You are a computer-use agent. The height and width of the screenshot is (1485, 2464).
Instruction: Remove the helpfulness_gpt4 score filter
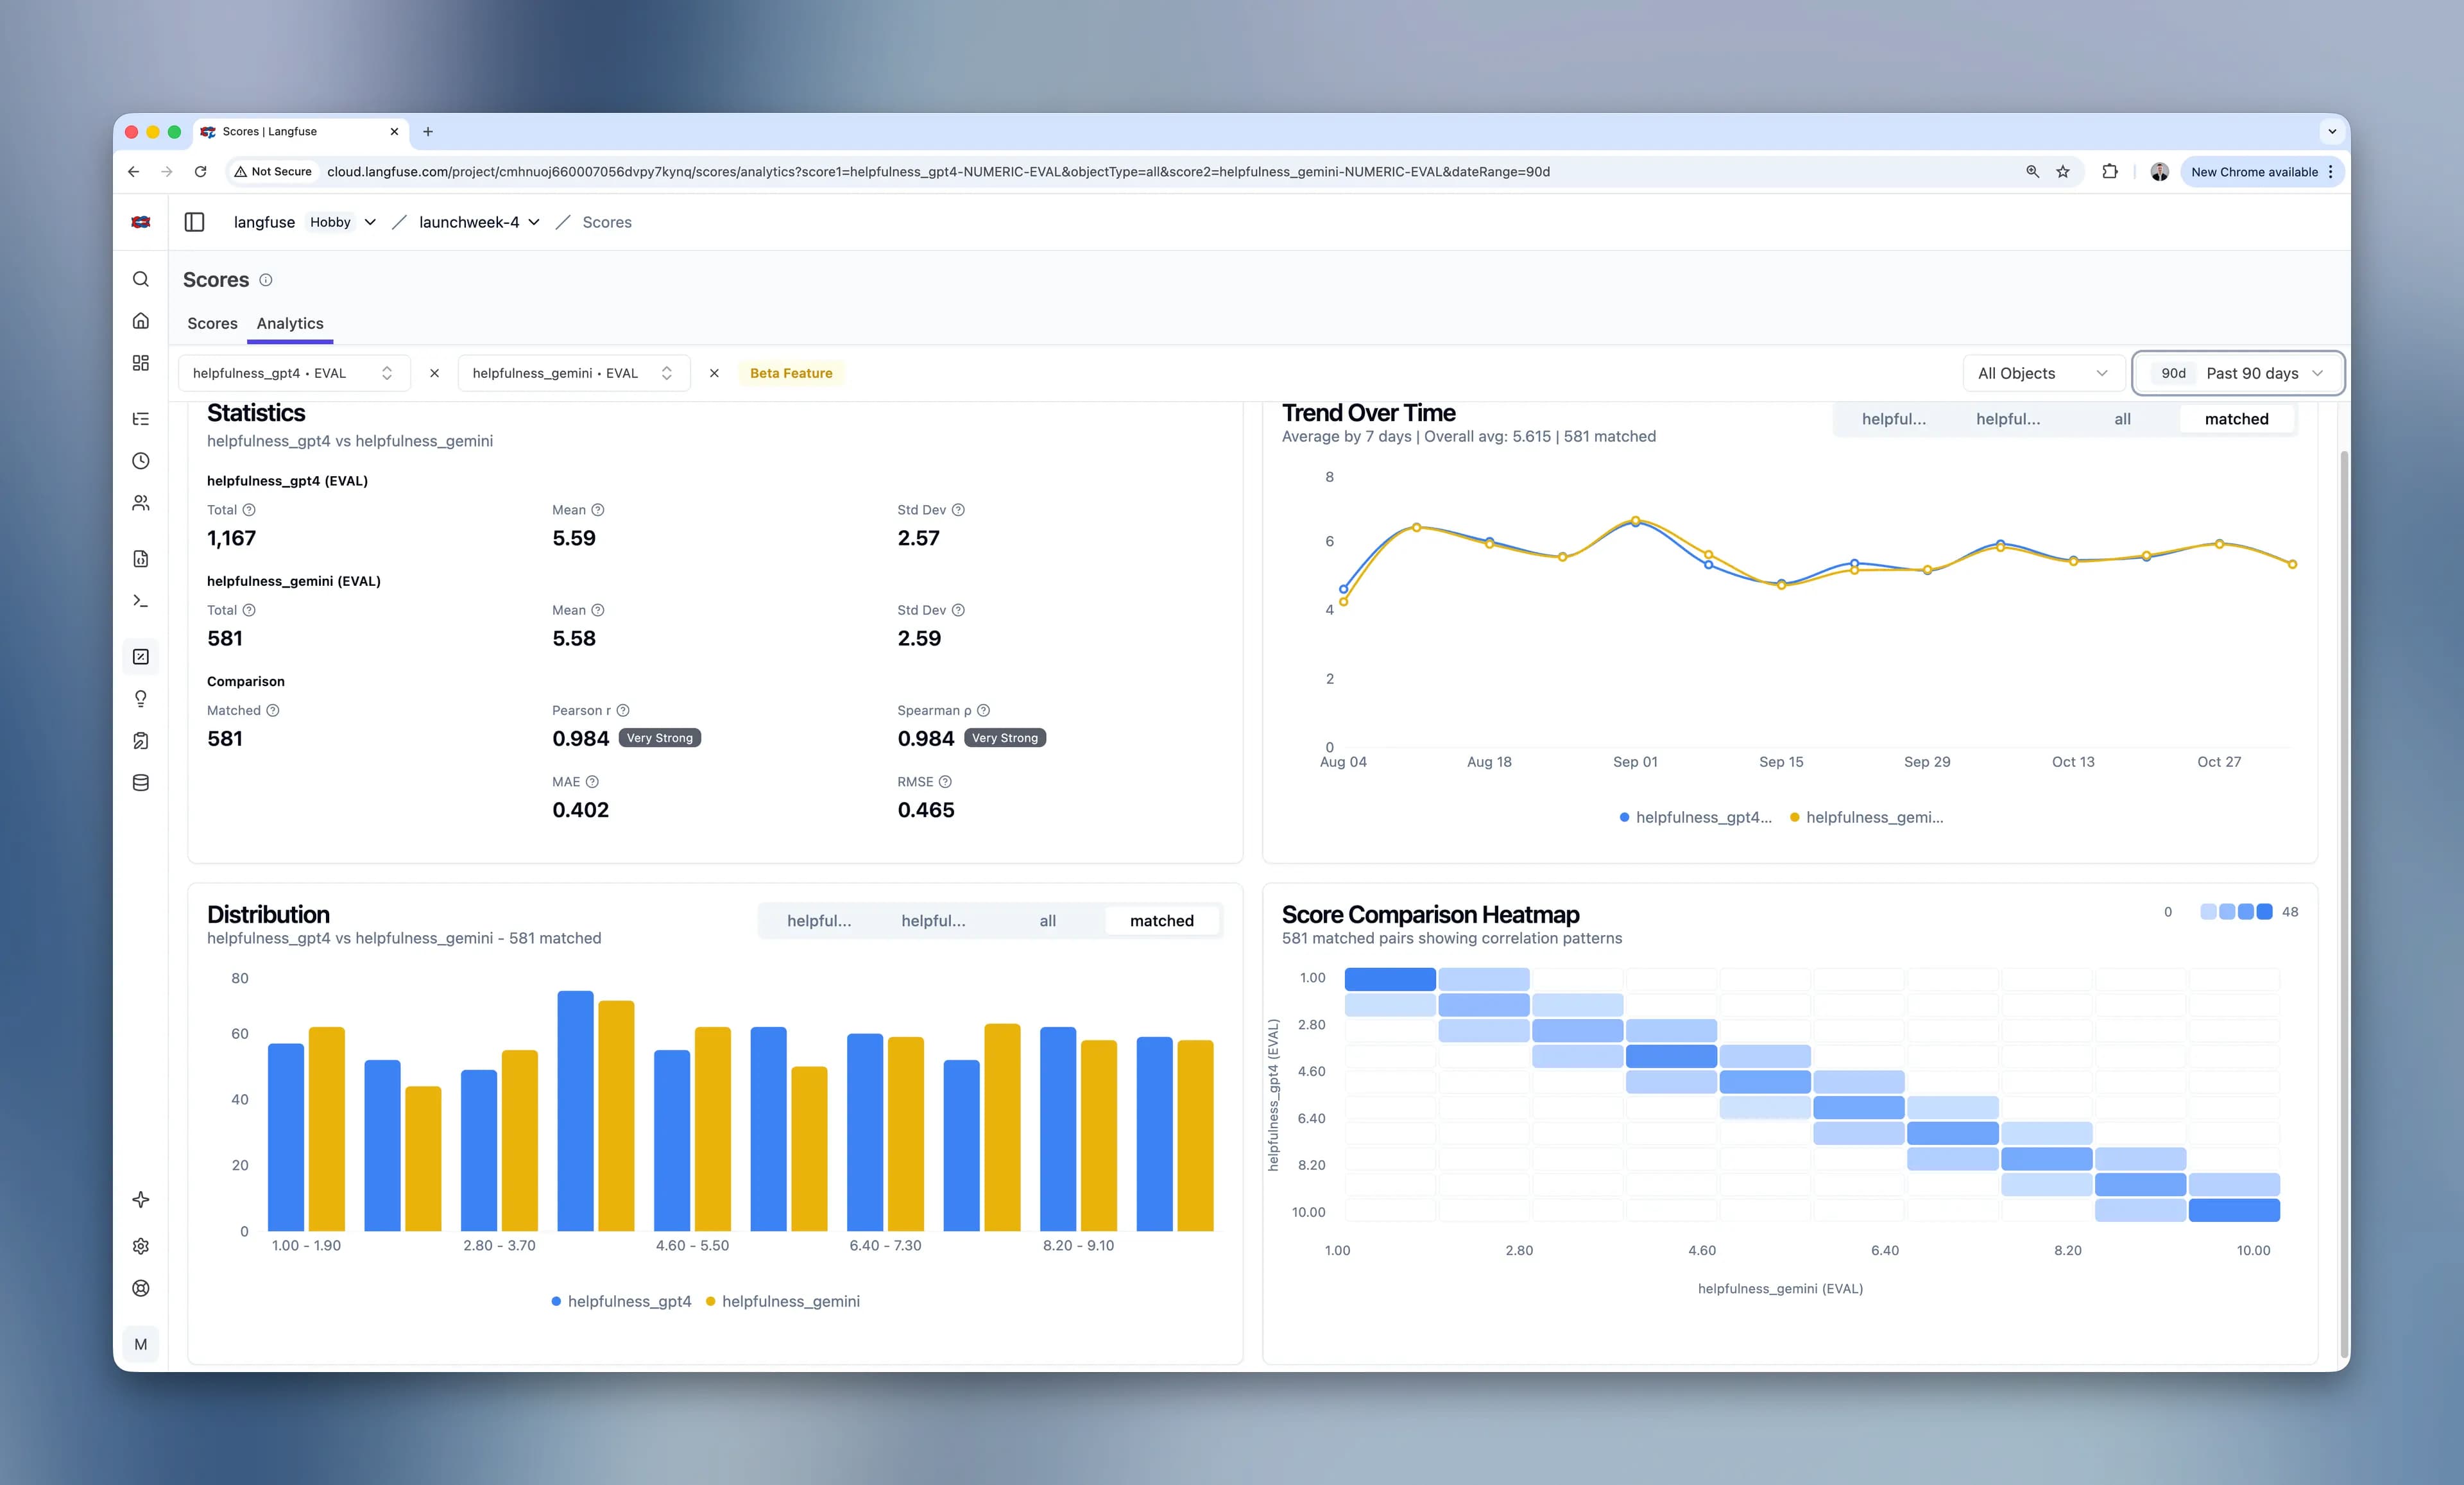point(434,372)
